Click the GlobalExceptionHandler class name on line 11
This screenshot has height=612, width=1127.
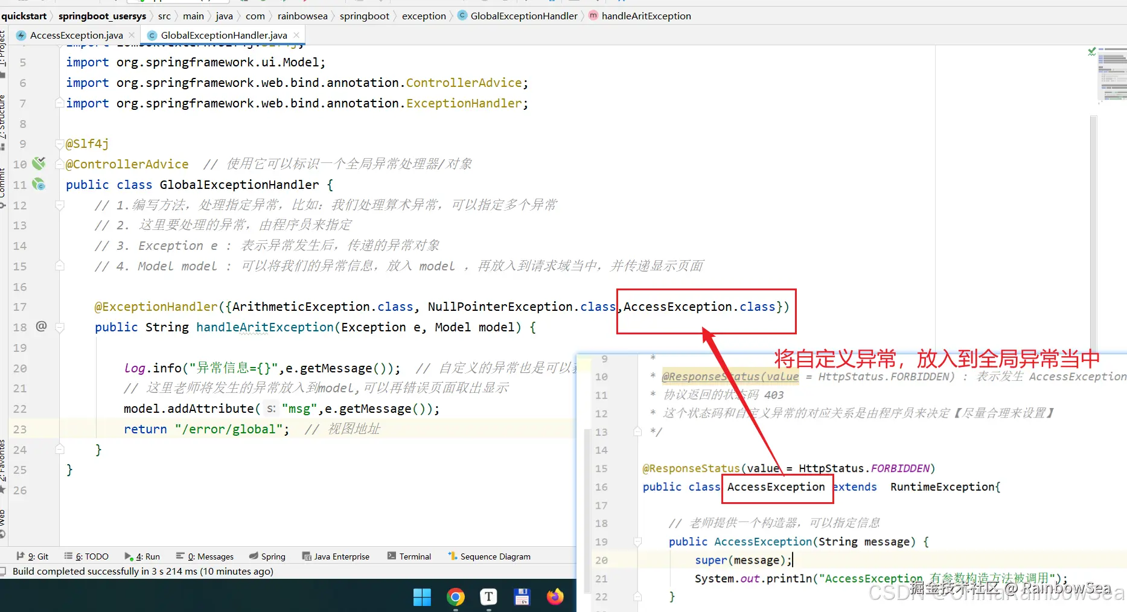point(239,185)
